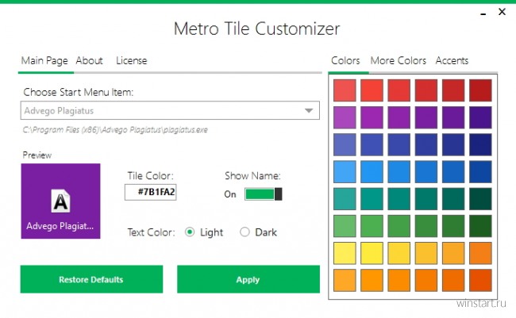
Task: Select the first yellow swatch
Action: (x=345, y=253)
